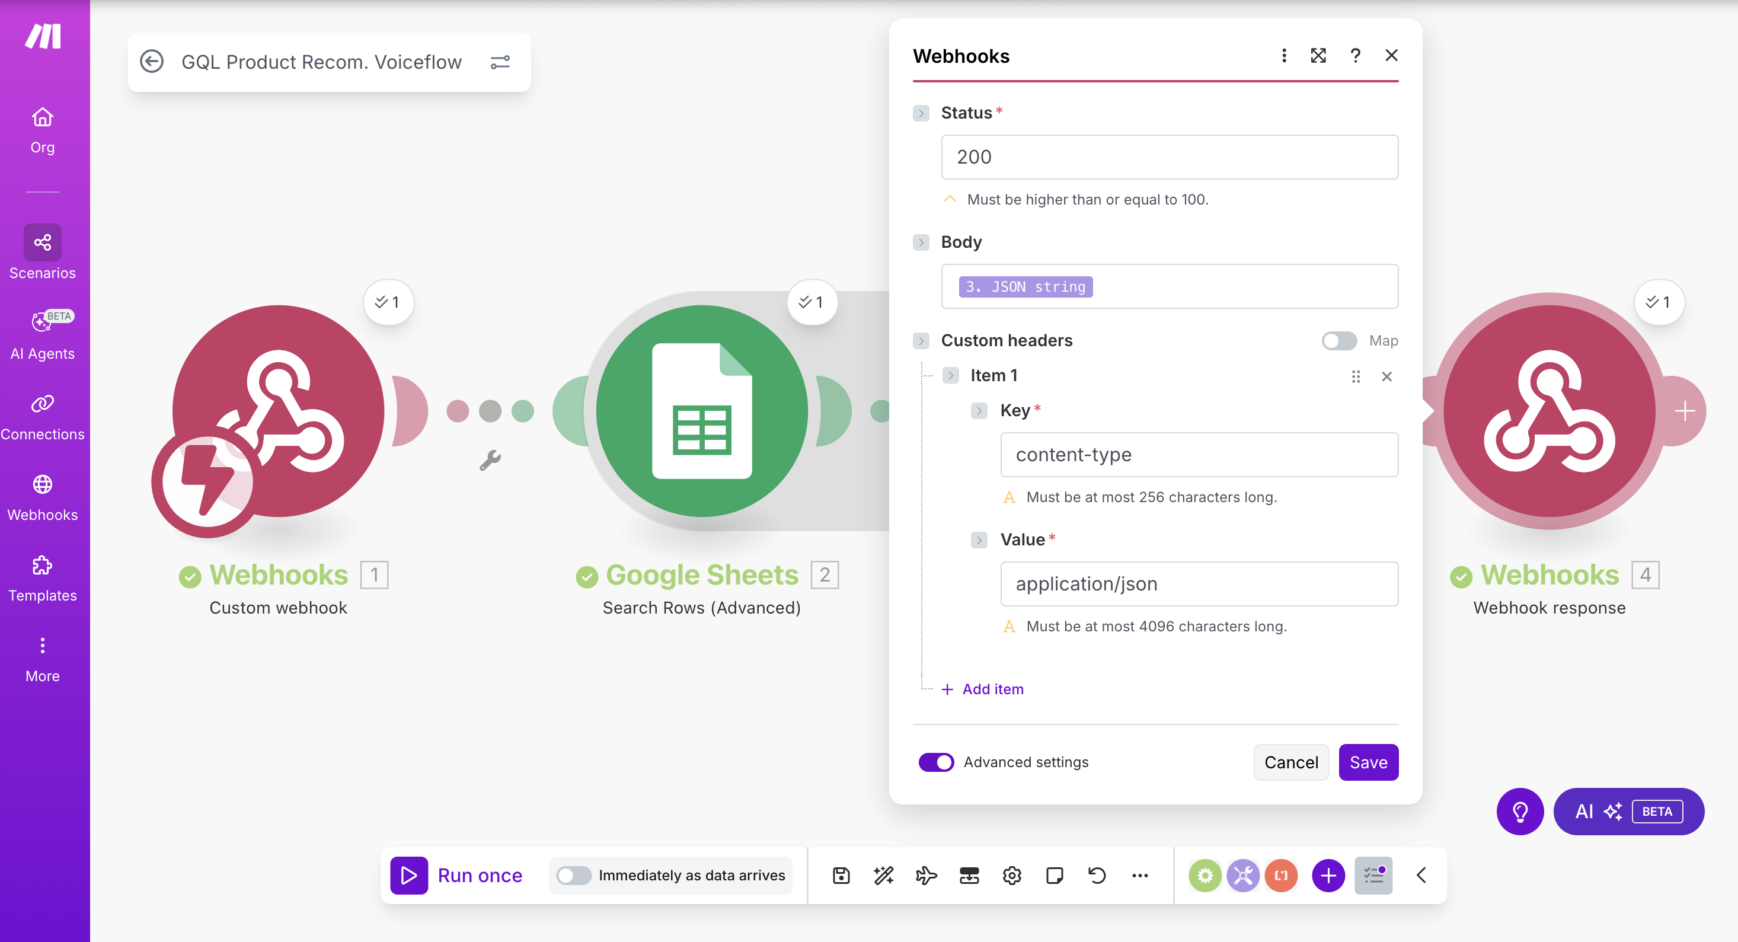Click the Key input with content-type
This screenshot has height=942, width=1738.
[x=1199, y=454]
